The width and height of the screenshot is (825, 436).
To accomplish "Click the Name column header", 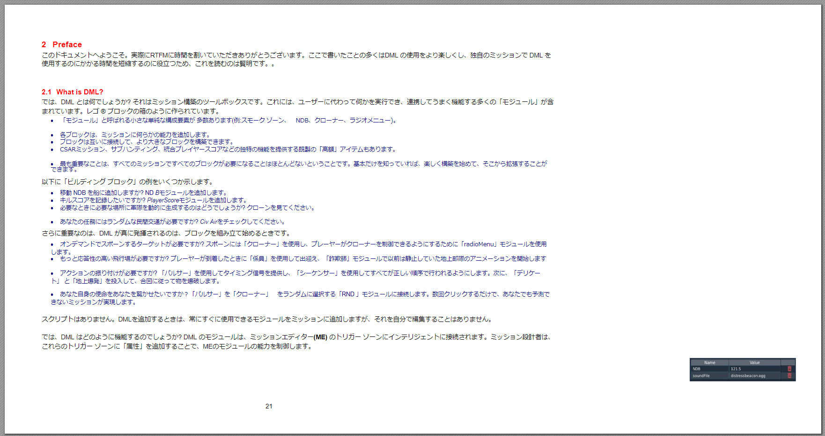I will pos(709,363).
